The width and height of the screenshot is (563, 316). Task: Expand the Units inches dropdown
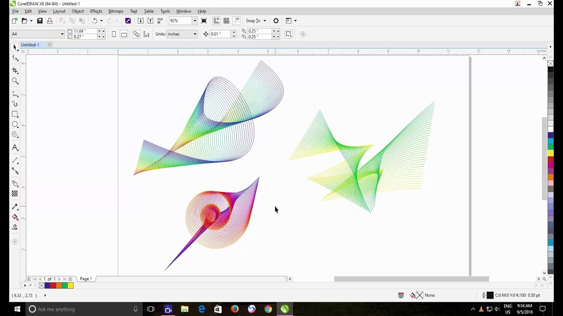point(194,34)
